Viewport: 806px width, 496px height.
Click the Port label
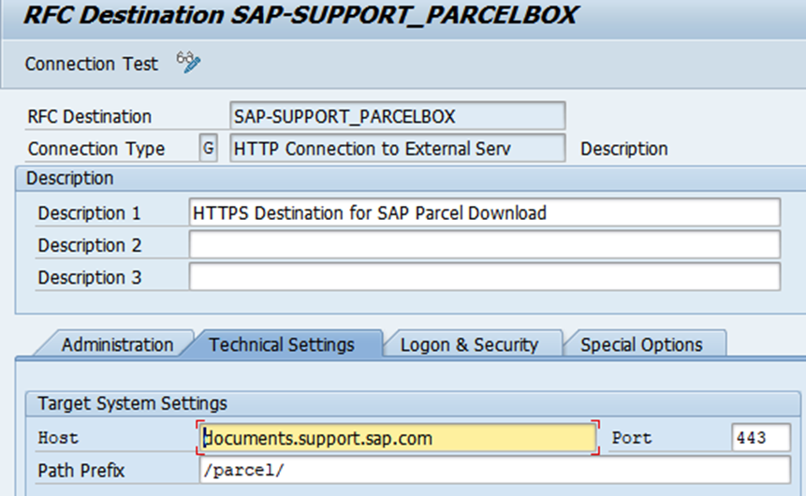pyautogui.click(x=631, y=438)
